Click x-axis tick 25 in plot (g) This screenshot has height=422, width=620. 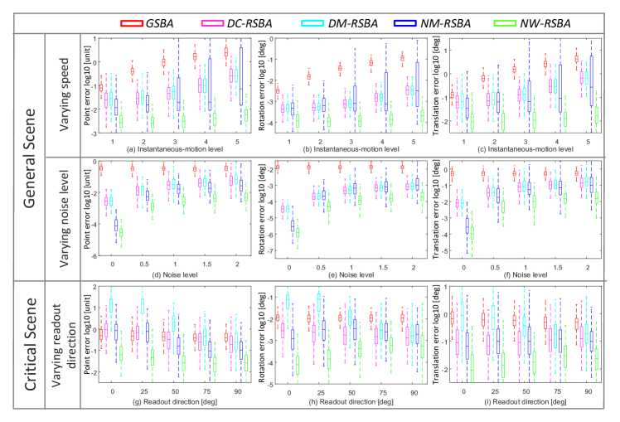pos(144,391)
